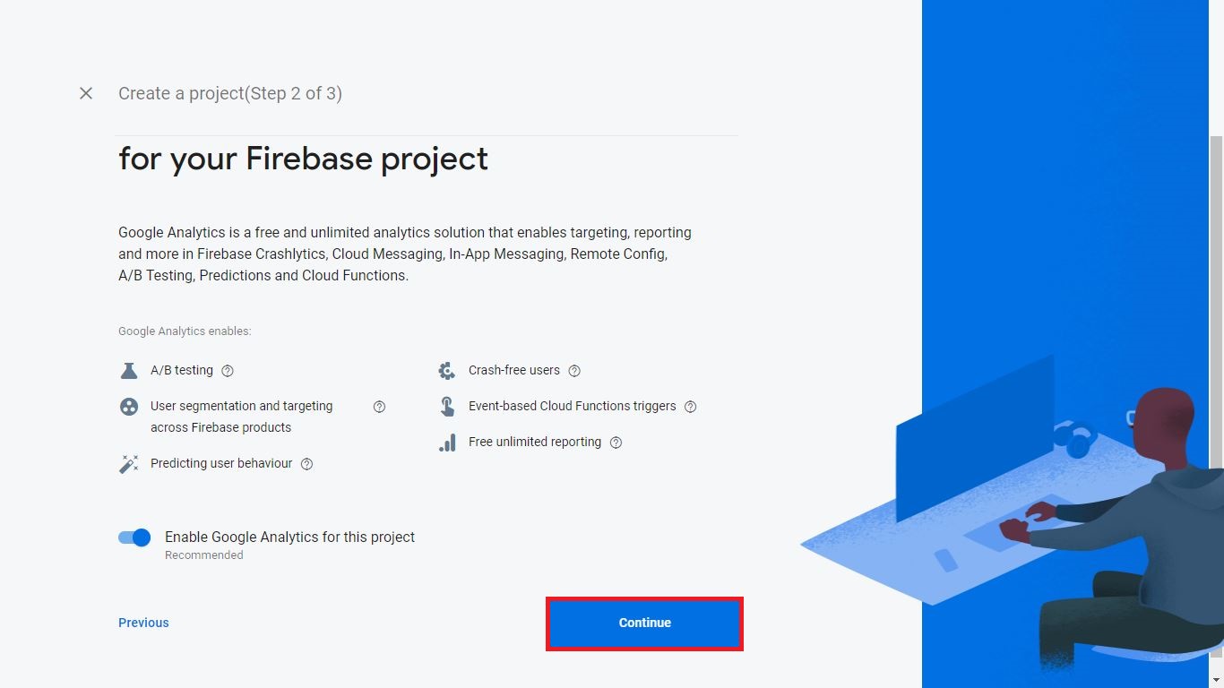Go back with the Previous link
The height and width of the screenshot is (688, 1224).
coord(143,623)
